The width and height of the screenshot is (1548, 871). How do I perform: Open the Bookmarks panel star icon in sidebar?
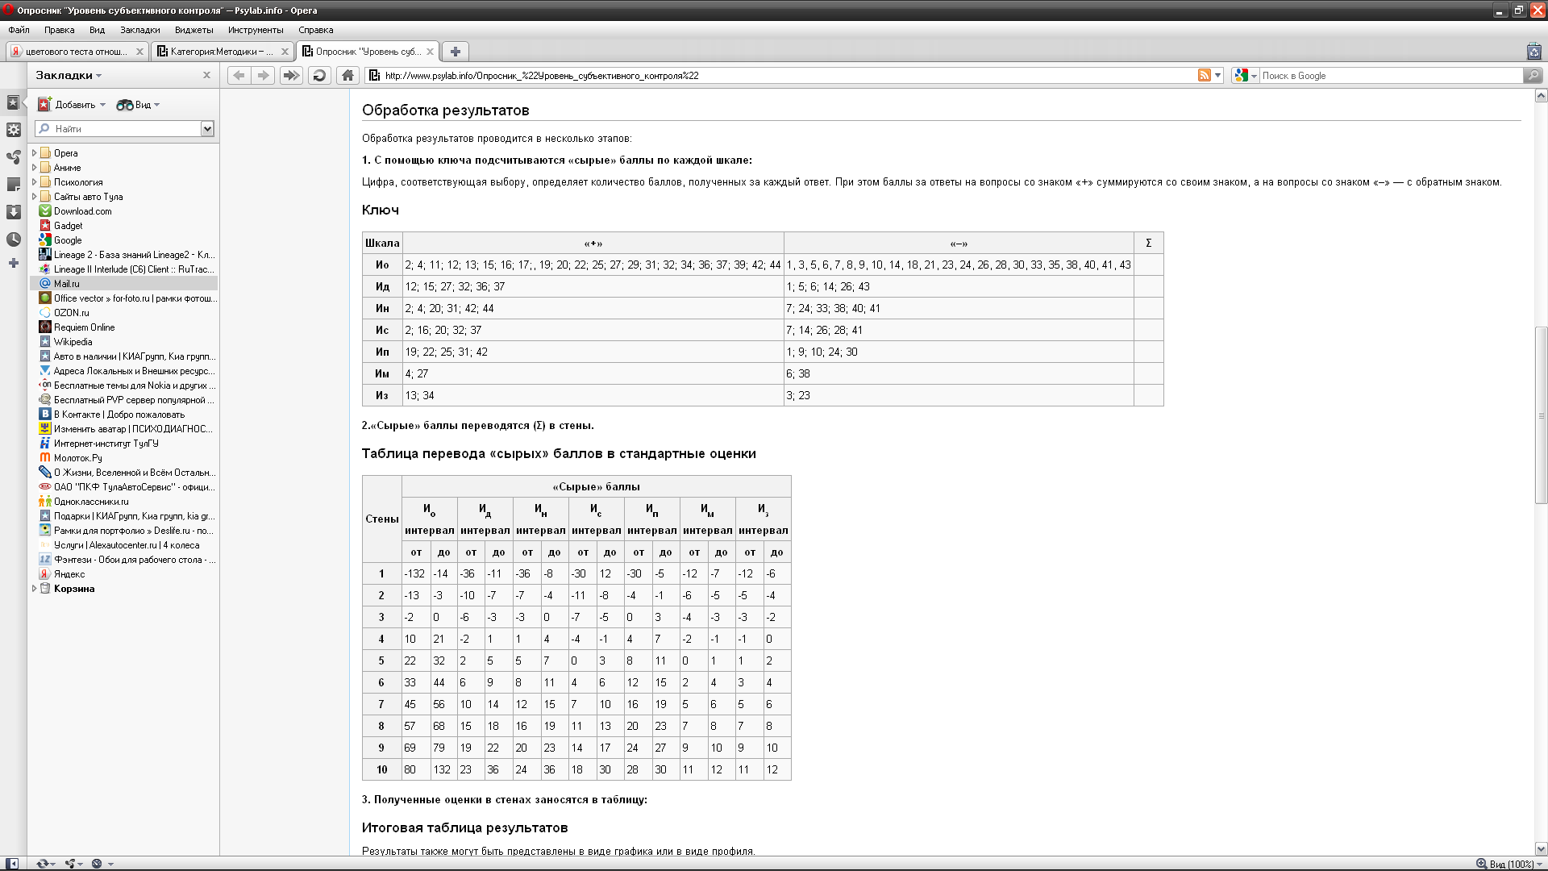[x=13, y=102]
